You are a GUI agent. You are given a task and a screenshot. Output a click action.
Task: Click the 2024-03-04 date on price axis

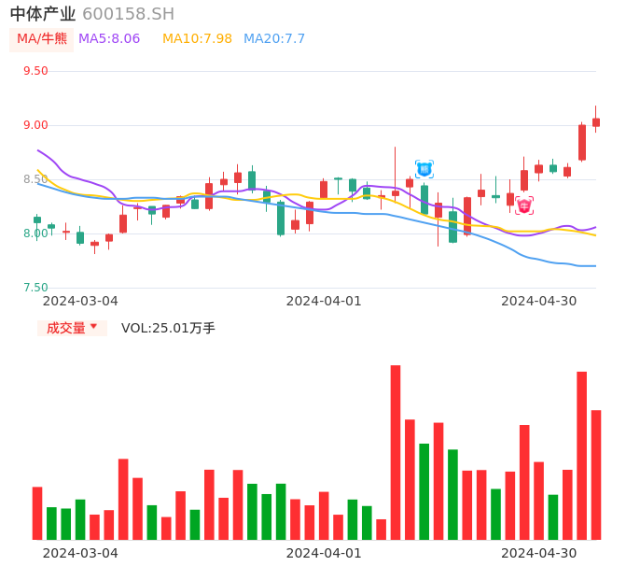(x=80, y=301)
